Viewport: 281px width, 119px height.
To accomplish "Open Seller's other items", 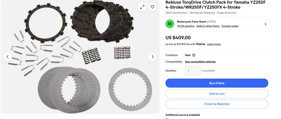I will tap(208, 26).
